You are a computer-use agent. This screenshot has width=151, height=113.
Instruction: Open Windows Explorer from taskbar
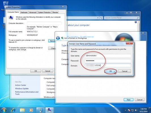22,110
